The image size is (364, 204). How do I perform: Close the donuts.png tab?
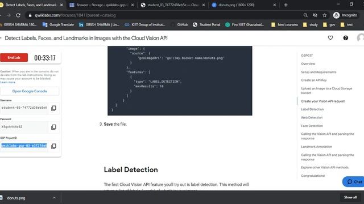tap(274, 5)
